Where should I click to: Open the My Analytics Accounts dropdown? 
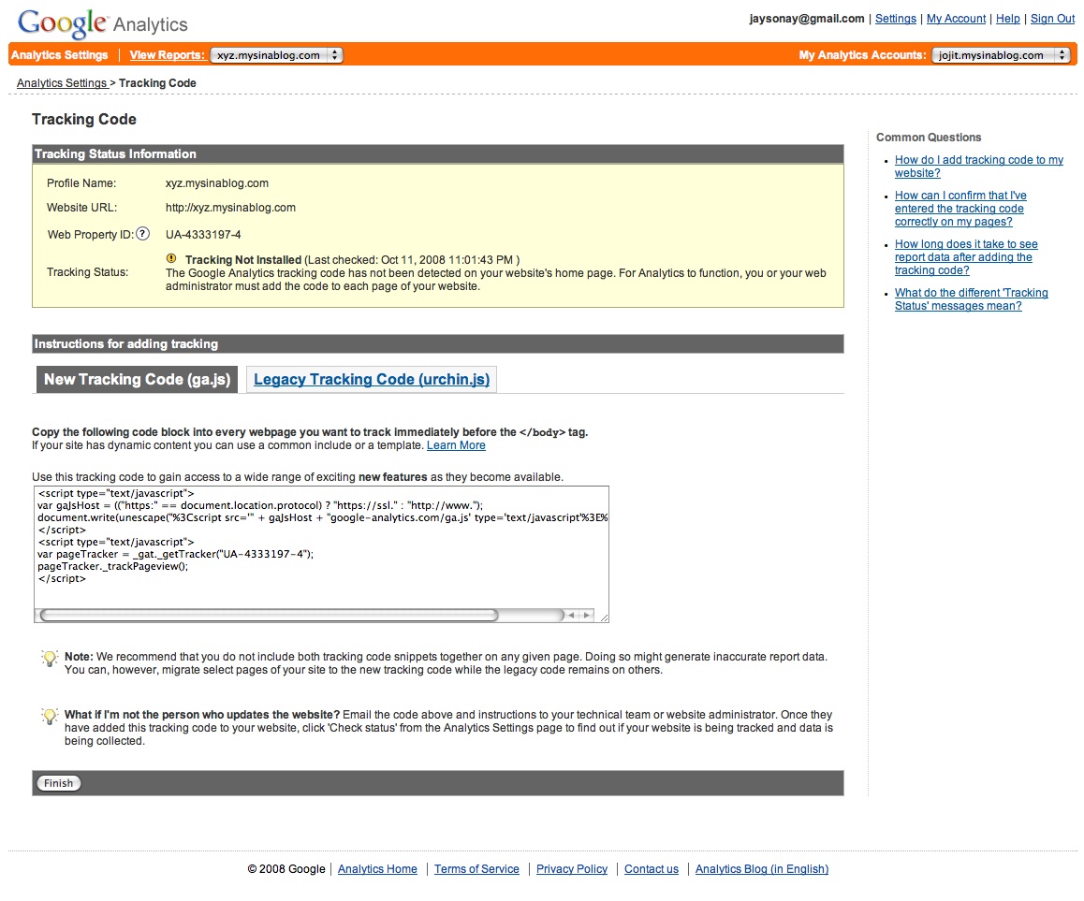[x=1001, y=55]
